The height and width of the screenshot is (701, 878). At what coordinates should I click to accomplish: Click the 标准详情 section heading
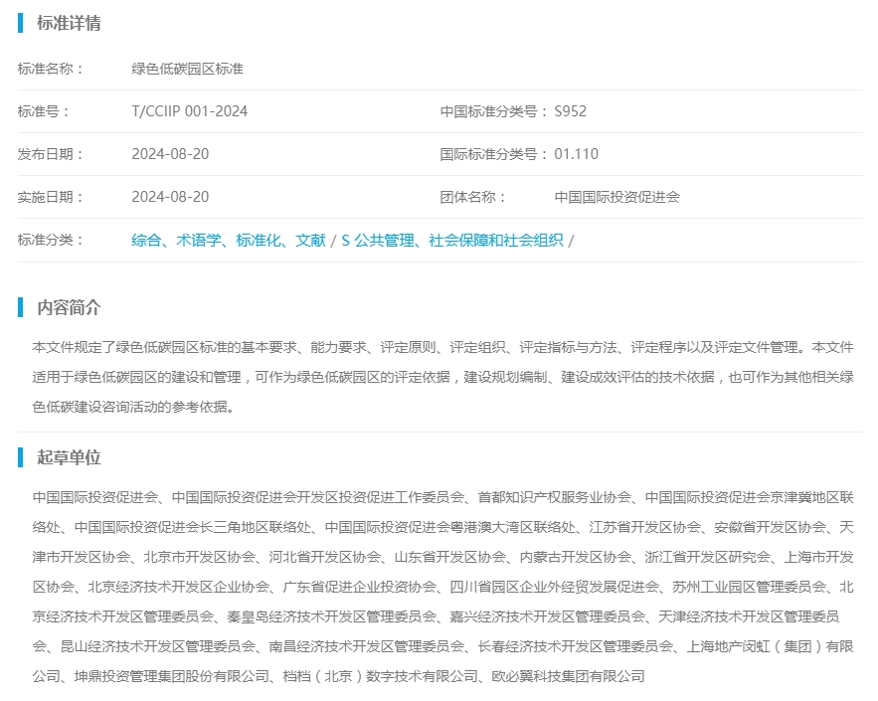coord(69,23)
